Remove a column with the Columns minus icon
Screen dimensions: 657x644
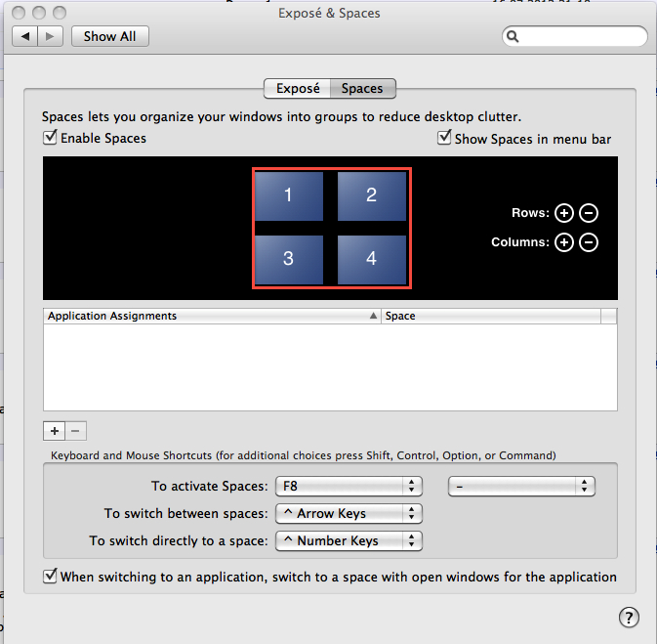[x=589, y=242]
